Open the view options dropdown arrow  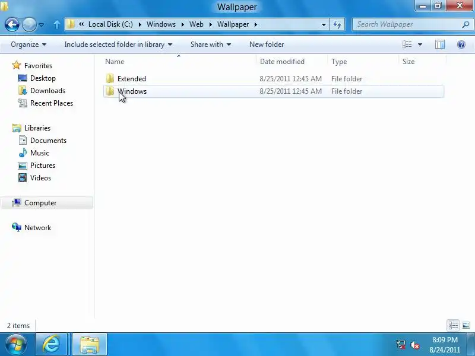(420, 44)
